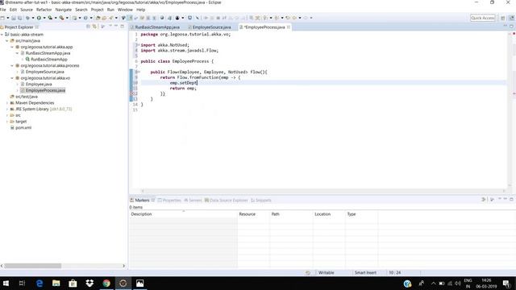This screenshot has width=516, height=290.
Task: Switch to the Properties view tab
Action: point(169,201)
